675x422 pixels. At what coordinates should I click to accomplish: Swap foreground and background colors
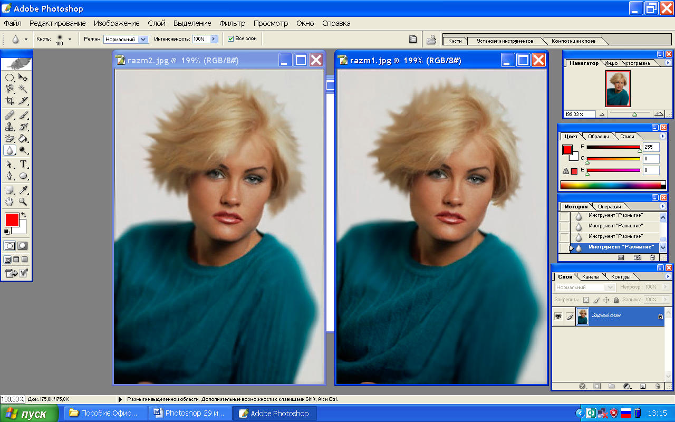(23, 215)
